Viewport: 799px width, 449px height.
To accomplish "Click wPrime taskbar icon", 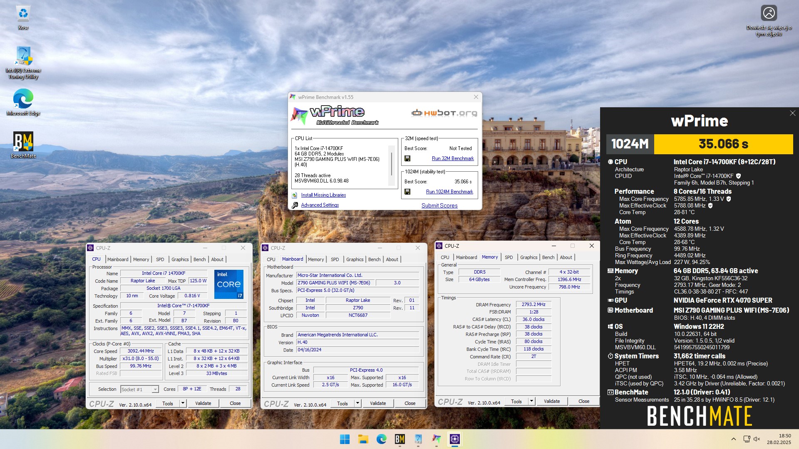I will (436, 439).
